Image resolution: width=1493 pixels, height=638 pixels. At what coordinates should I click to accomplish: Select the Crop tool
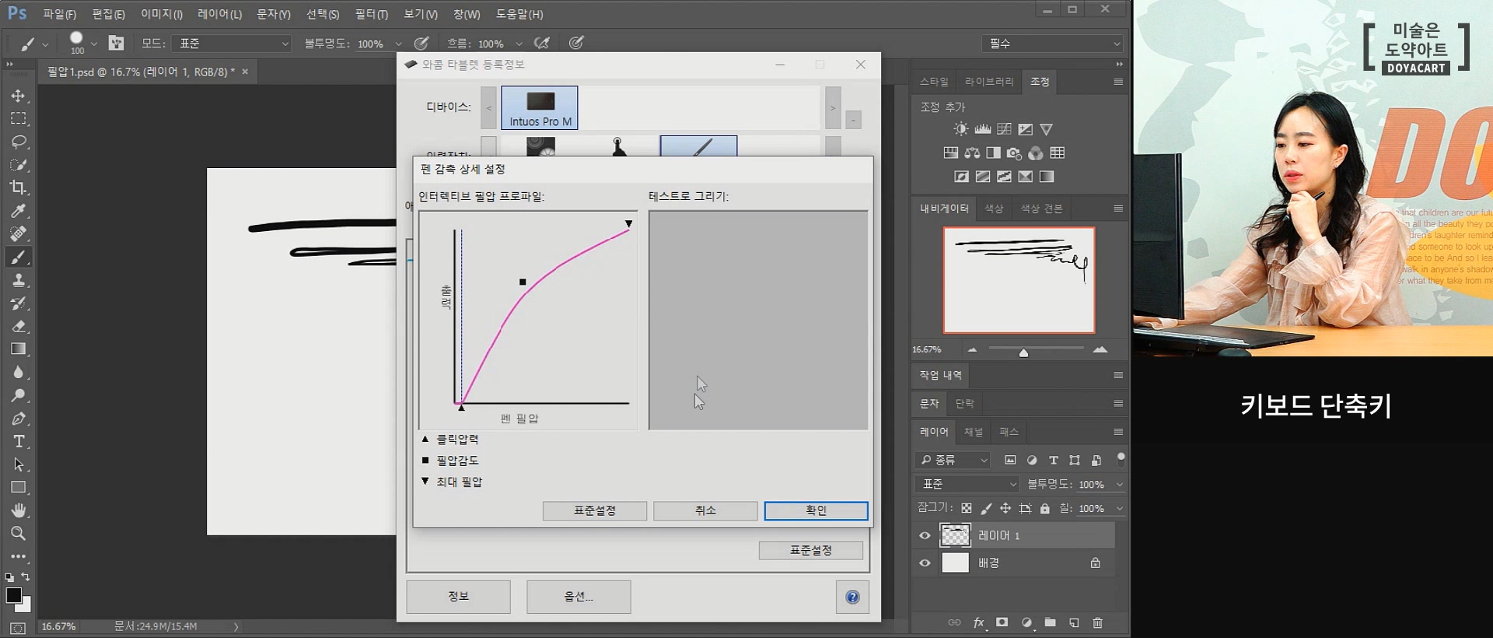pyautogui.click(x=18, y=188)
